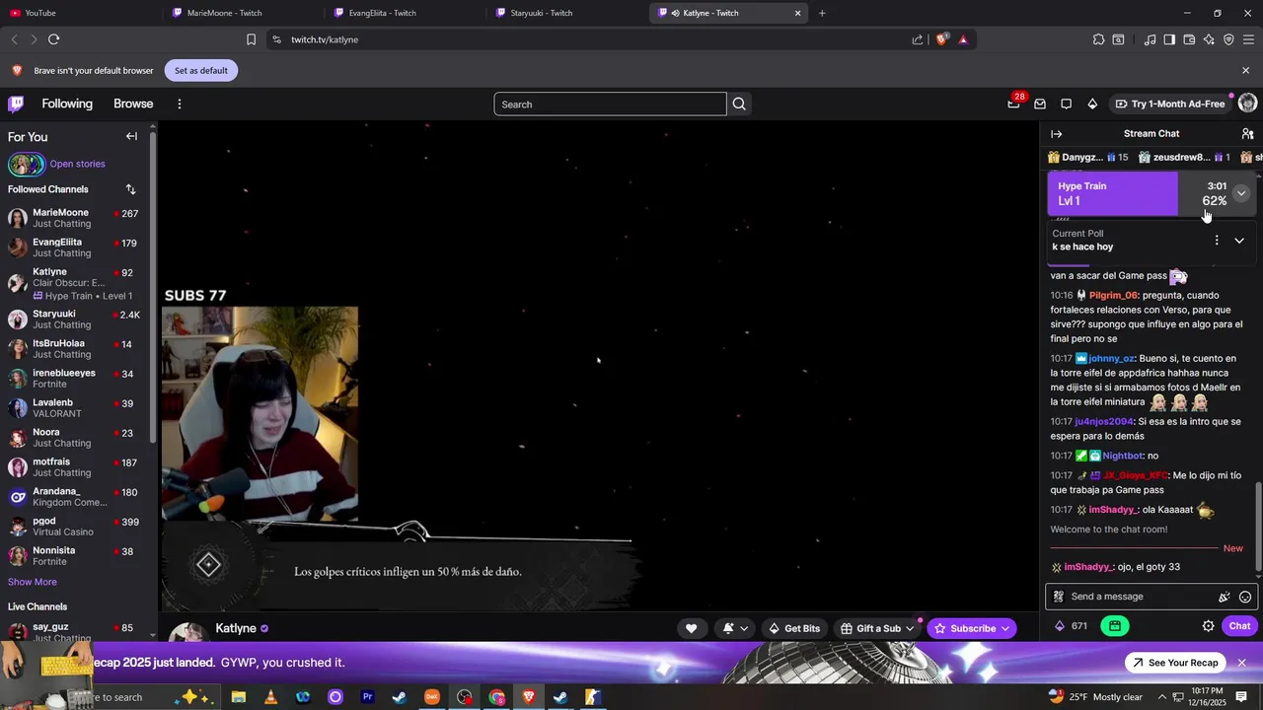The width and height of the screenshot is (1263, 710).
Task: Open the user profile avatar menu
Action: point(1247,104)
